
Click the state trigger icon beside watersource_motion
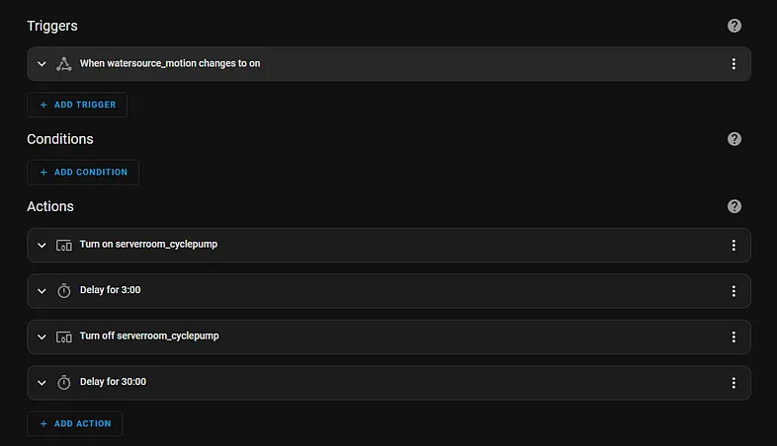(x=63, y=64)
